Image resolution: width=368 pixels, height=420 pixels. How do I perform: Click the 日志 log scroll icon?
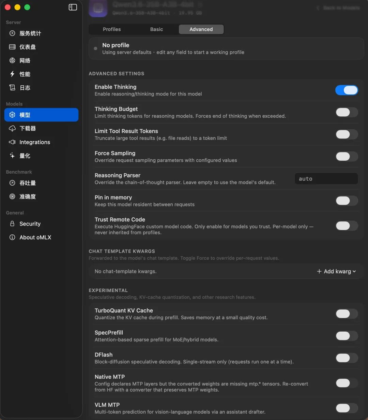click(x=12, y=88)
